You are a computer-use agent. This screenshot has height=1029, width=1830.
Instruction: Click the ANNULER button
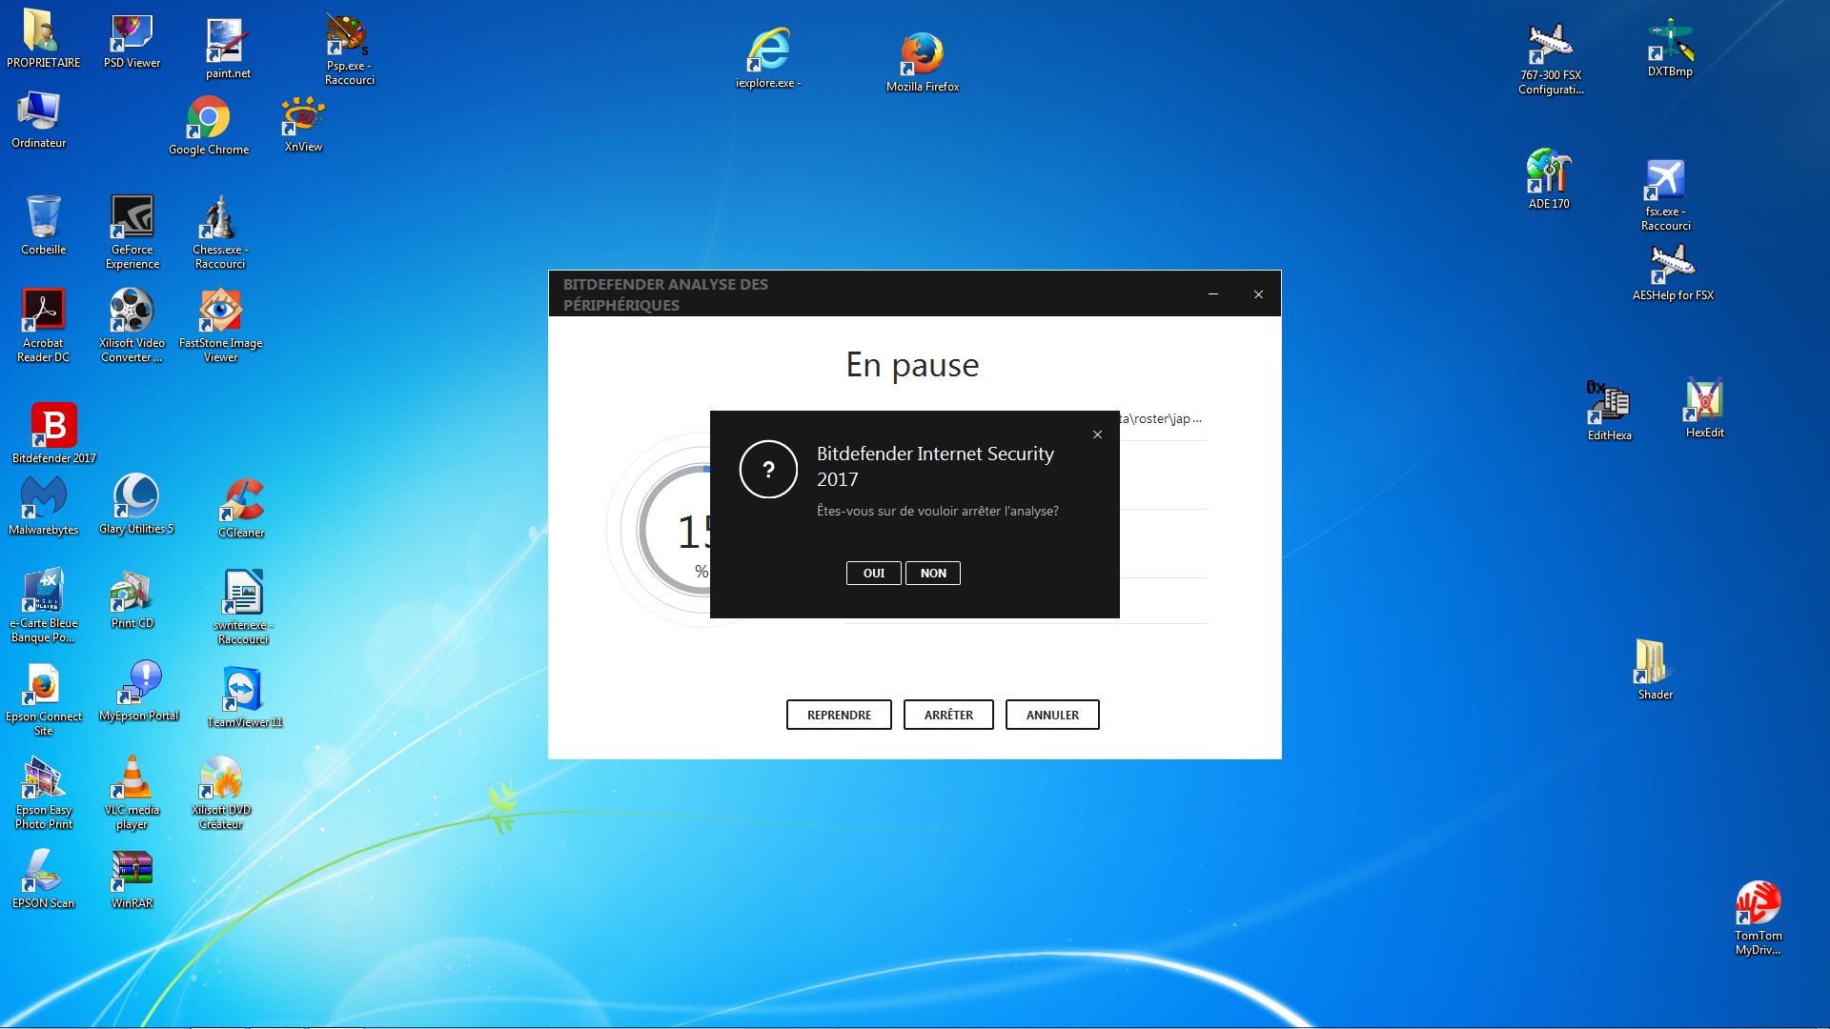click(x=1052, y=715)
